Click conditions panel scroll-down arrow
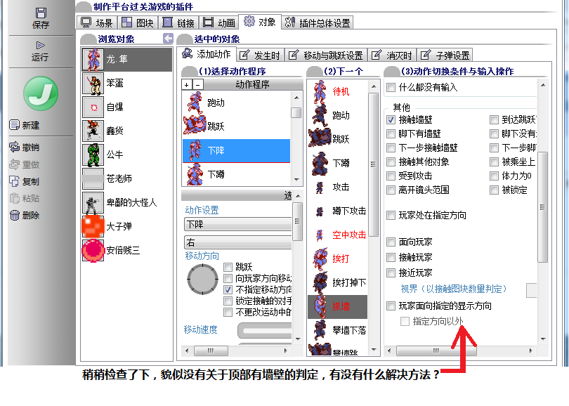569x406 pixels. 543,339
